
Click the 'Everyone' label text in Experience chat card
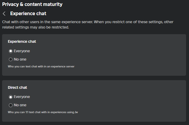coord(22,51)
